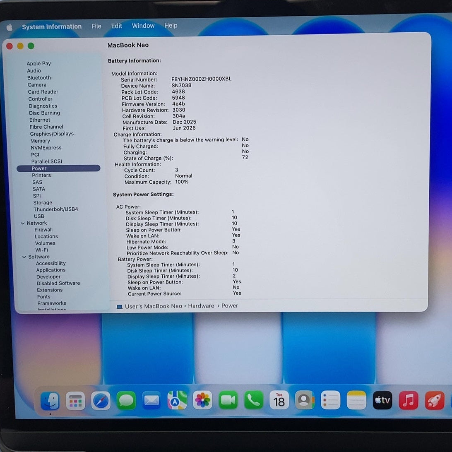The width and height of the screenshot is (452, 452).
Task: Open Reminders app in Dock
Action: (330, 400)
